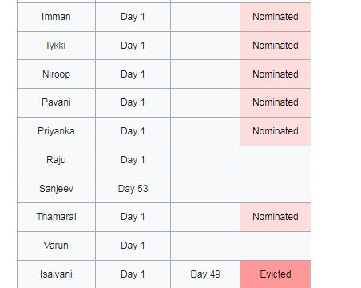Click the Day 53 entry cell
Viewport: 361px width, 288px height.
coord(133,189)
